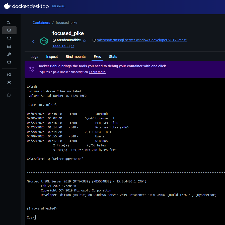Screen dimensions: 225x225
Task: Go back using the left chevron arrow
Action: click(33, 41)
